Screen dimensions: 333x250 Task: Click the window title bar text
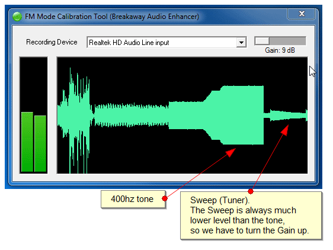[x=112, y=17]
